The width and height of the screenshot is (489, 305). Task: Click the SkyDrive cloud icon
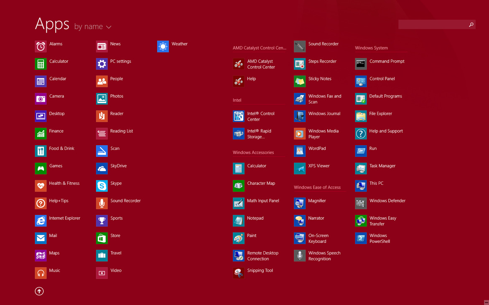click(x=102, y=169)
